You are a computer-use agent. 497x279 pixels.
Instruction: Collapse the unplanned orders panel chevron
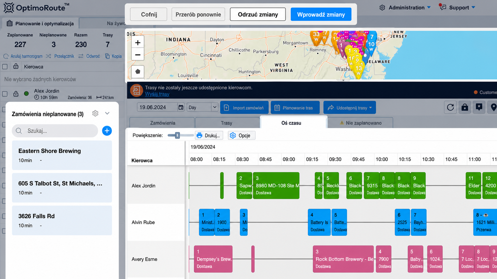click(107, 113)
